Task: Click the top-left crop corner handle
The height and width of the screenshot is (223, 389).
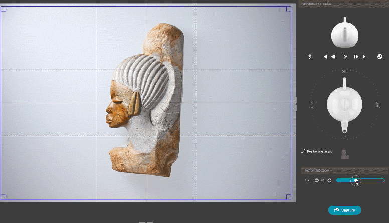Action: (x=3, y=9)
